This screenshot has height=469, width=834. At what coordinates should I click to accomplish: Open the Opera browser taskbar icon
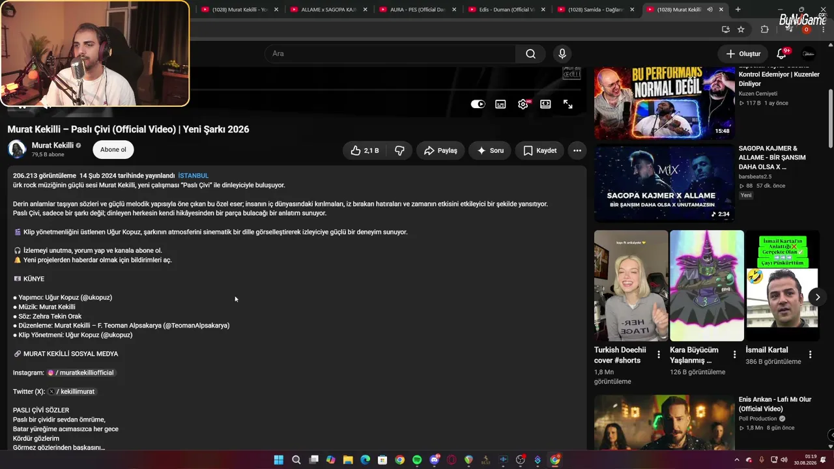click(452, 460)
